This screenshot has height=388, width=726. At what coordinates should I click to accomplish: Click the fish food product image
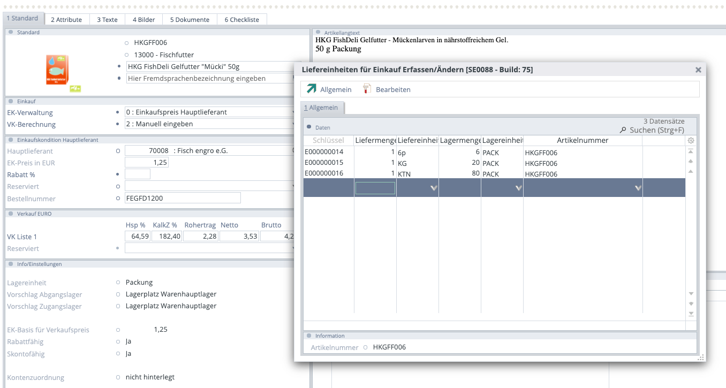tap(58, 70)
